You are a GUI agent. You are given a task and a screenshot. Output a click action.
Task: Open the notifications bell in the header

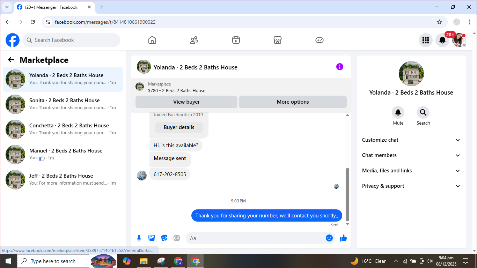click(442, 40)
